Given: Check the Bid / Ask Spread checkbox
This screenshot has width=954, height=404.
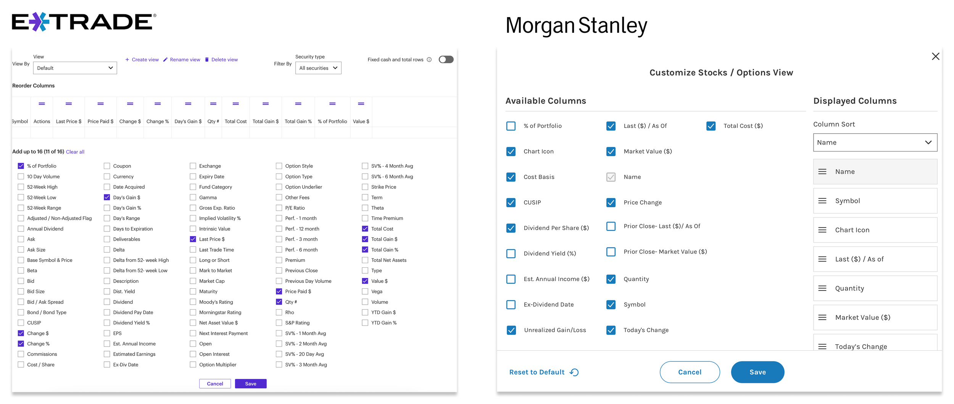Looking at the screenshot, I should [x=21, y=302].
